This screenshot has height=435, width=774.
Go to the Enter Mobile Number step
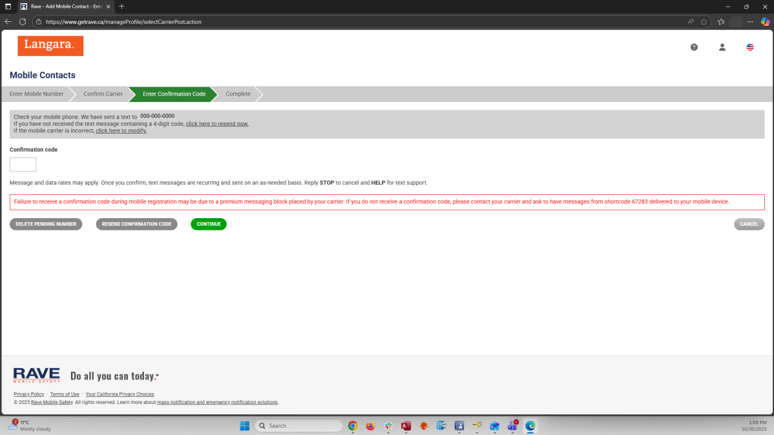[x=37, y=94]
